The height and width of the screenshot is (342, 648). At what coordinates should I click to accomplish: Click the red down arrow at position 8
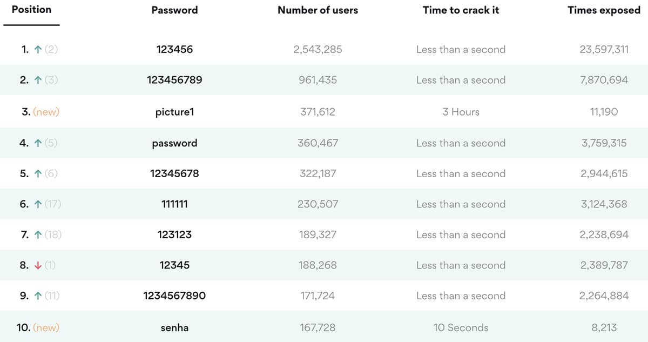click(37, 266)
